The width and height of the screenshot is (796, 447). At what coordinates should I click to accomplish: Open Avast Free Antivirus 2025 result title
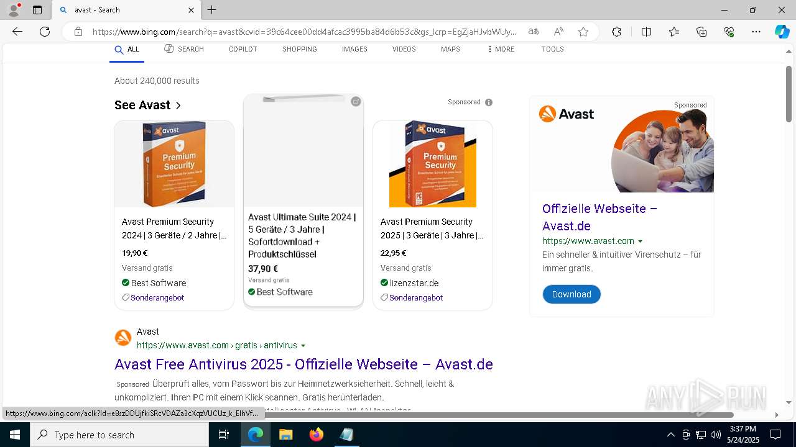pyautogui.click(x=303, y=364)
